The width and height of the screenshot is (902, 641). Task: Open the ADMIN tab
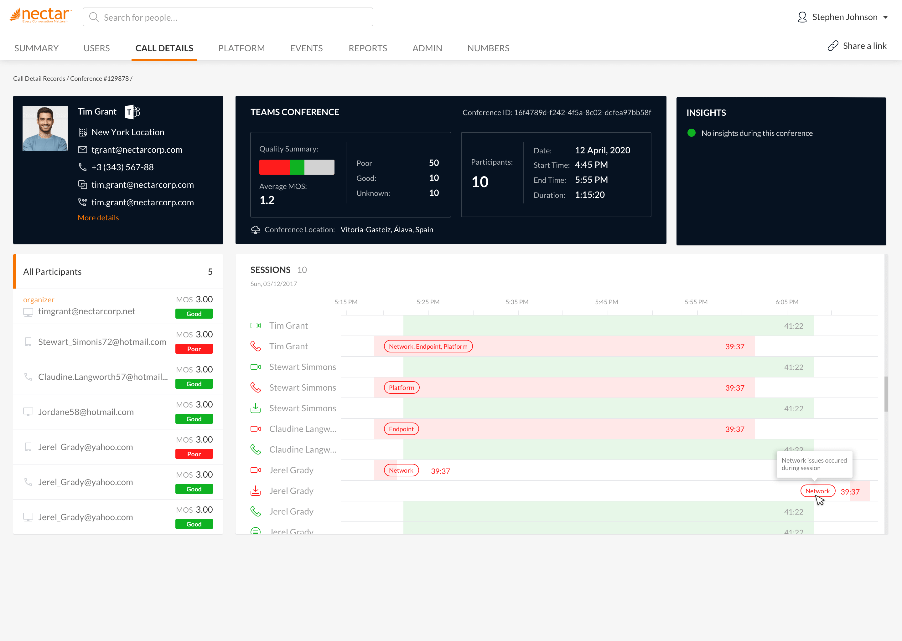click(427, 48)
